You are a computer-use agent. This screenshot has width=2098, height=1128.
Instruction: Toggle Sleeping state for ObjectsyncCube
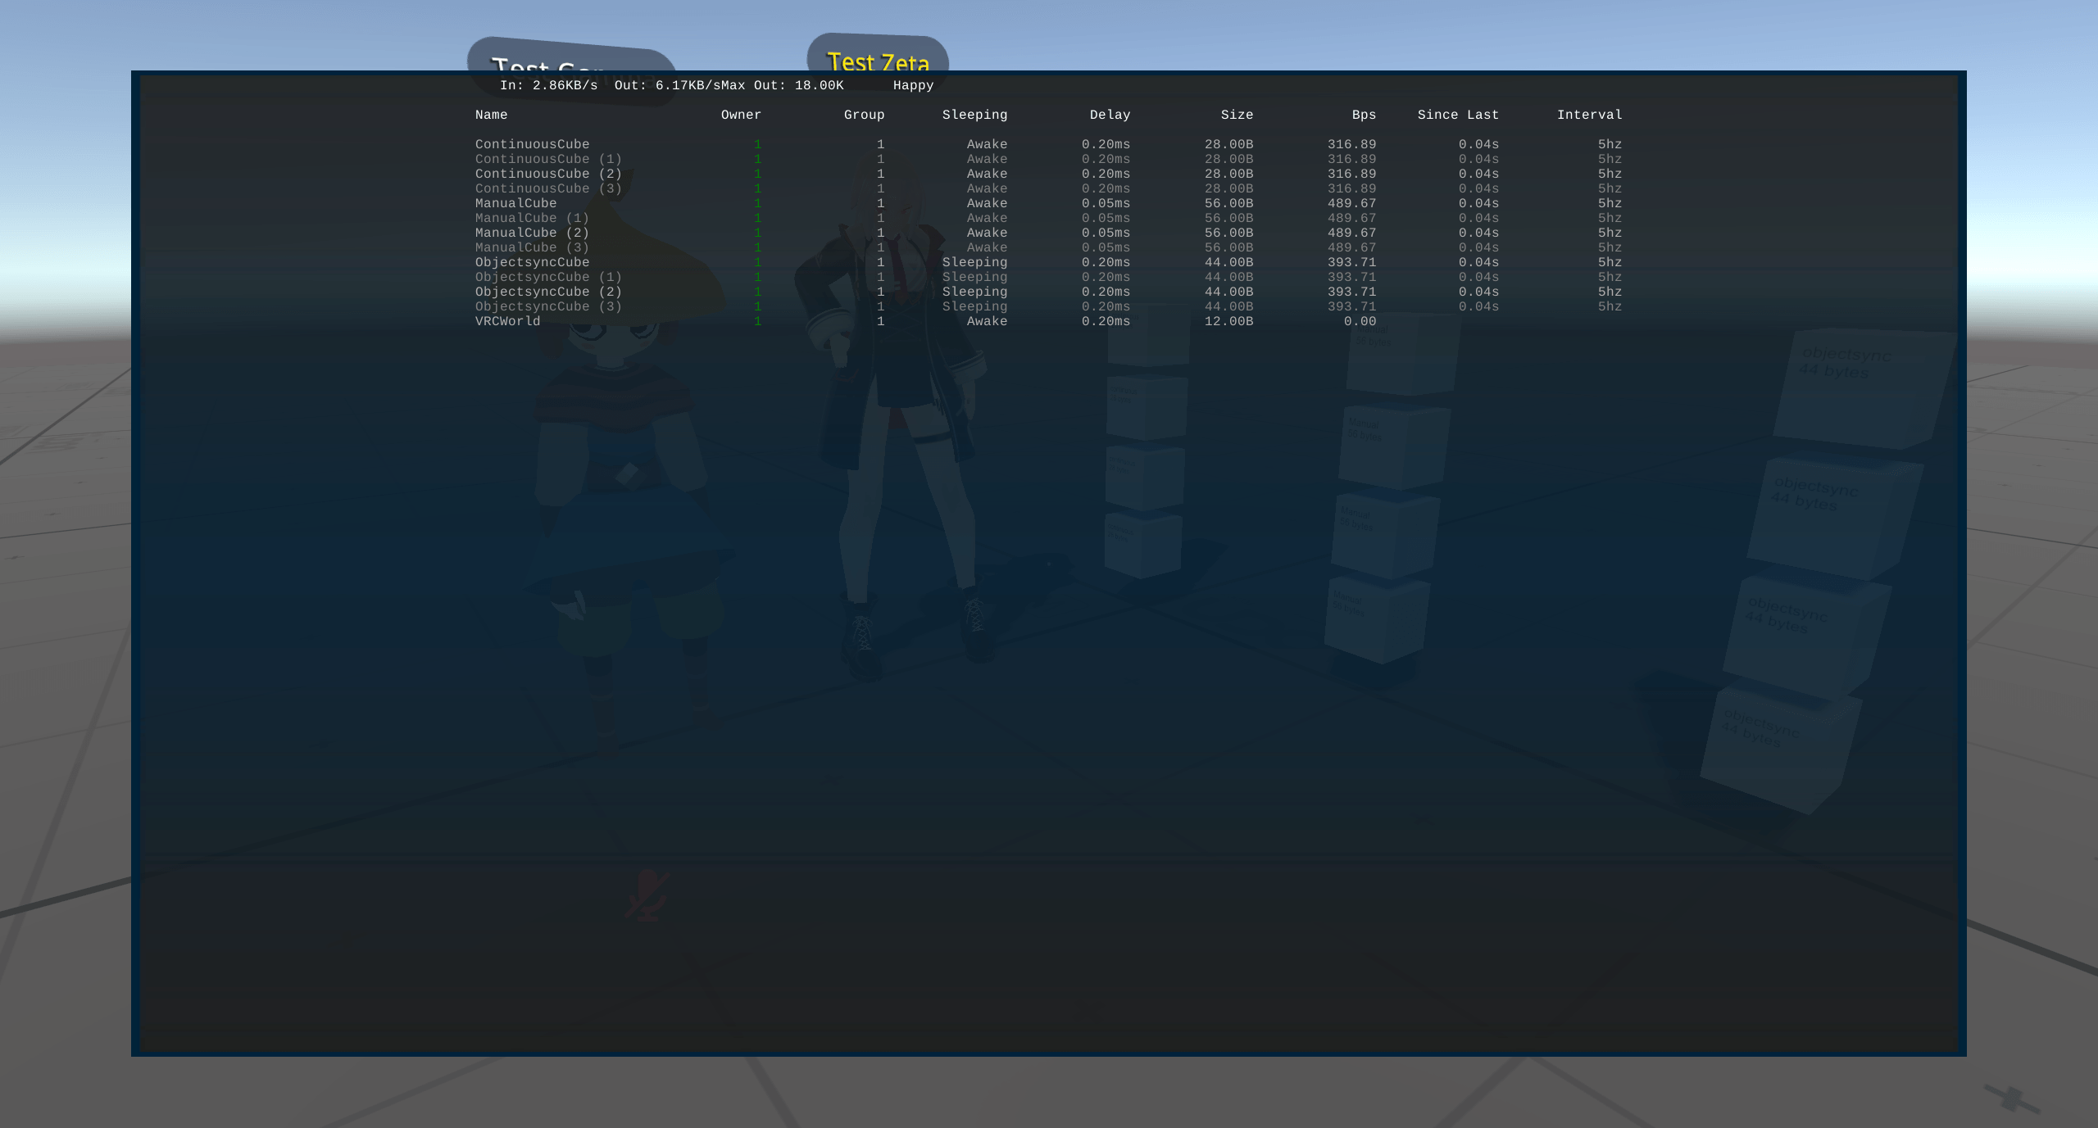click(x=975, y=262)
